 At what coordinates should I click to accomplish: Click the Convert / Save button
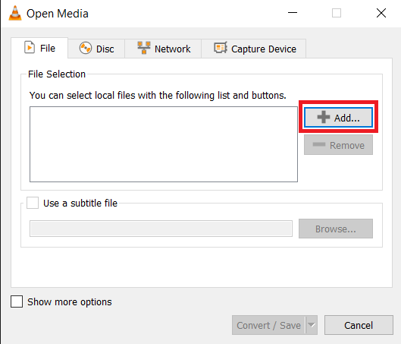click(x=269, y=325)
